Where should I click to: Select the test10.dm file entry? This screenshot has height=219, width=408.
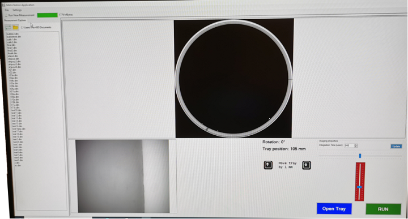coord(16,110)
